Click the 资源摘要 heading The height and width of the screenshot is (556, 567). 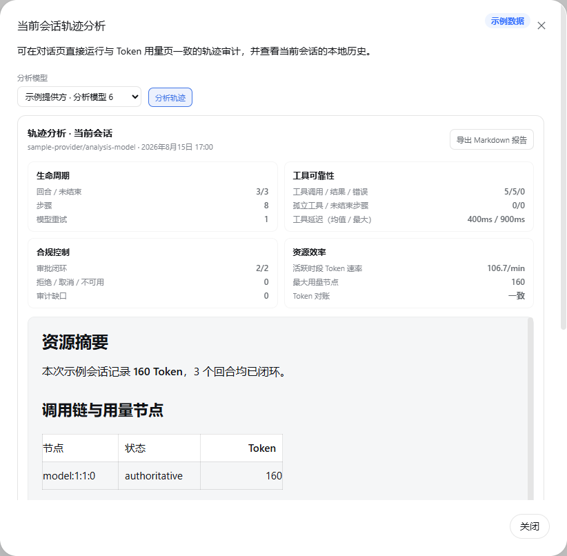click(x=75, y=342)
